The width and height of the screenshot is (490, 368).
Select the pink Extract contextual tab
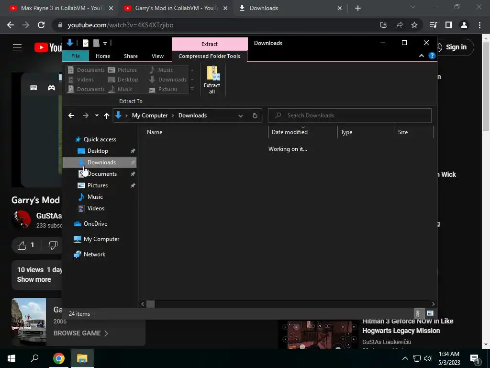pos(210,44)
